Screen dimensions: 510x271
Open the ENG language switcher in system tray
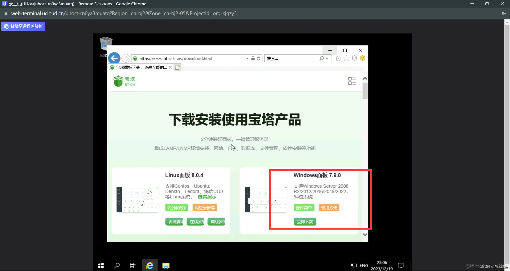[x=363, y=265]
